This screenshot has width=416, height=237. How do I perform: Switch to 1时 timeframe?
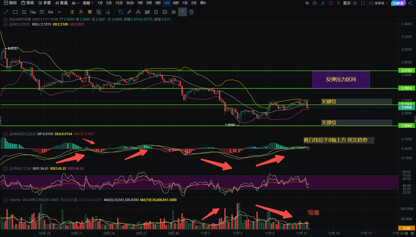pyautogui.click(x=140, y=3)
